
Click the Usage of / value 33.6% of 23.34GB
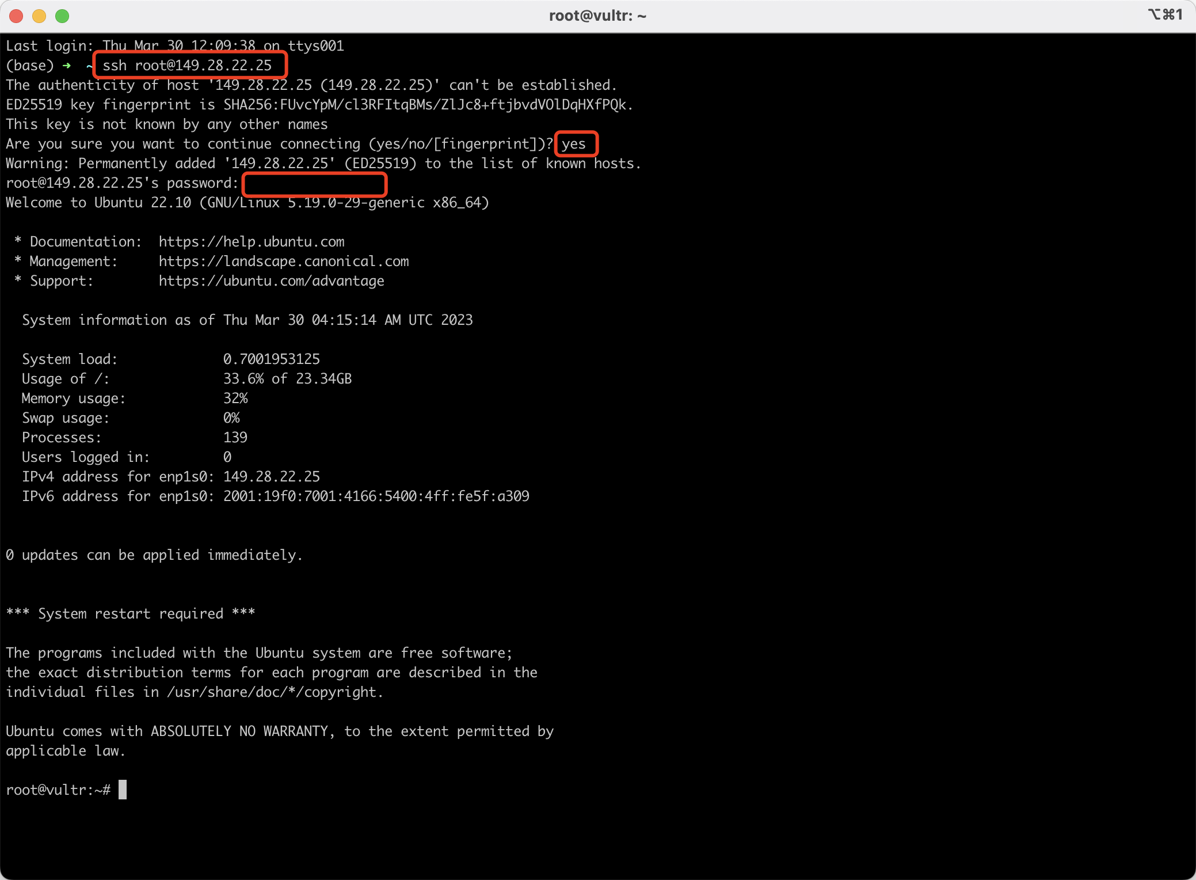[288, 379]
